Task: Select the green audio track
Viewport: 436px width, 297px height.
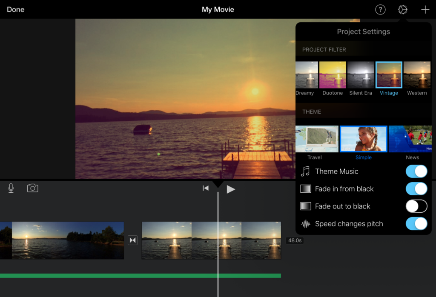Action: click(141, 276)
